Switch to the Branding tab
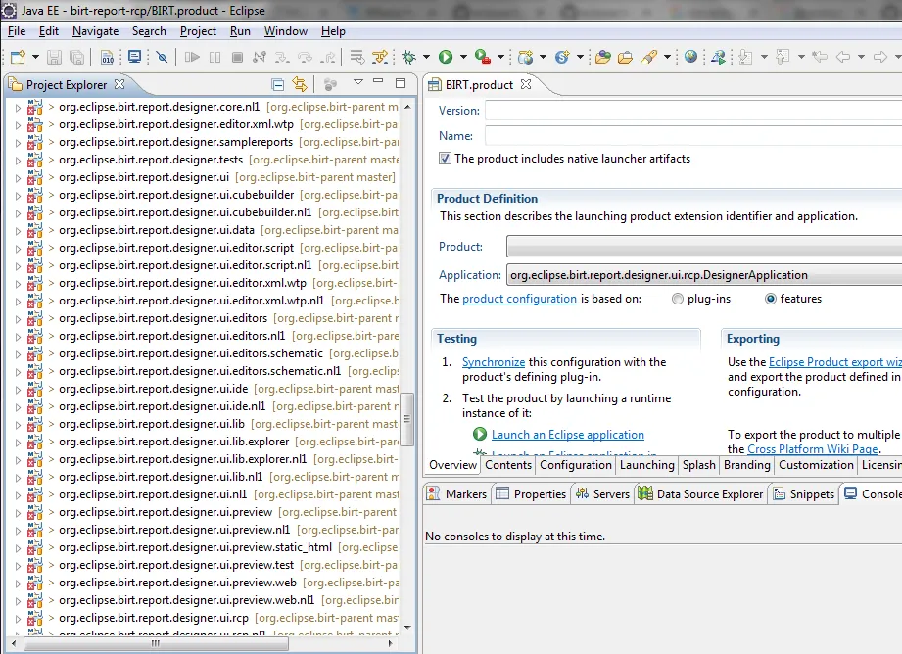 click(x=746, y=465)
